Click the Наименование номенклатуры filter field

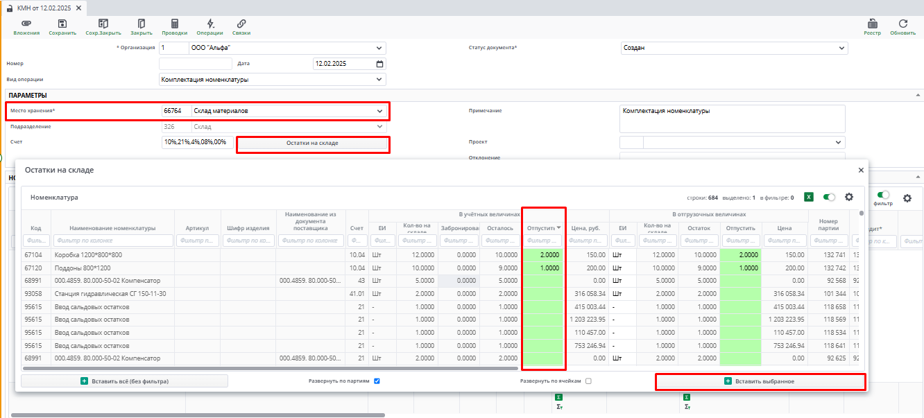pos(112,241)
